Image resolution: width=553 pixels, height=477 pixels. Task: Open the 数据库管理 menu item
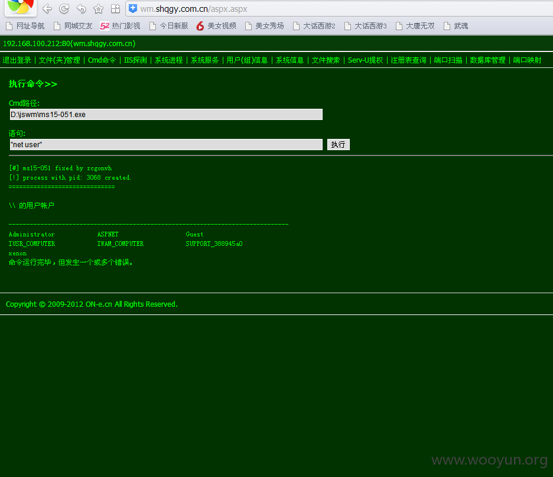coord(487,60)
